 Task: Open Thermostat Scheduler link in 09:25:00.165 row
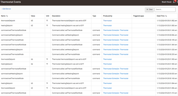(116, 78)
